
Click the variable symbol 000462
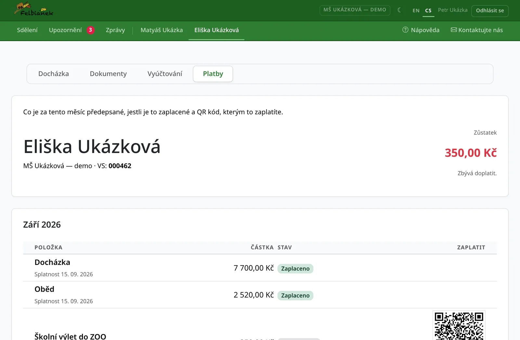point(120,166)
